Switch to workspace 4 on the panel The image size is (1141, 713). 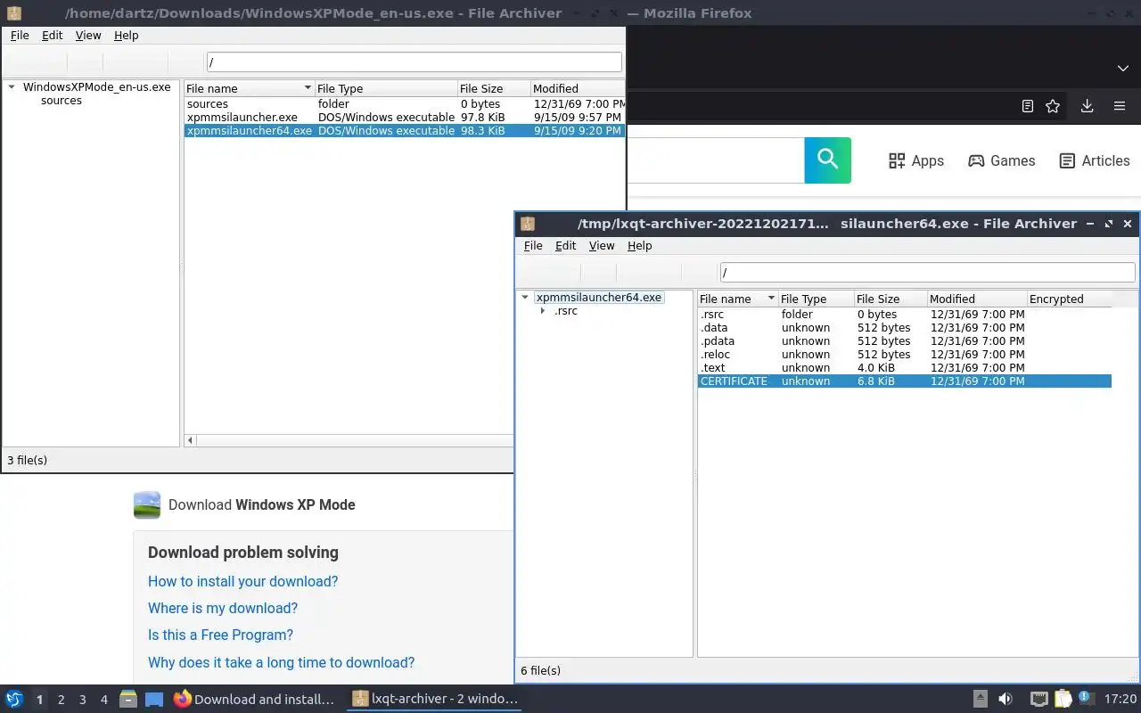[103, 700]
